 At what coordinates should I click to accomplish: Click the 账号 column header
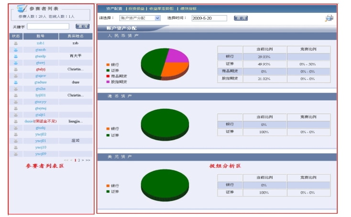[41, 36]
